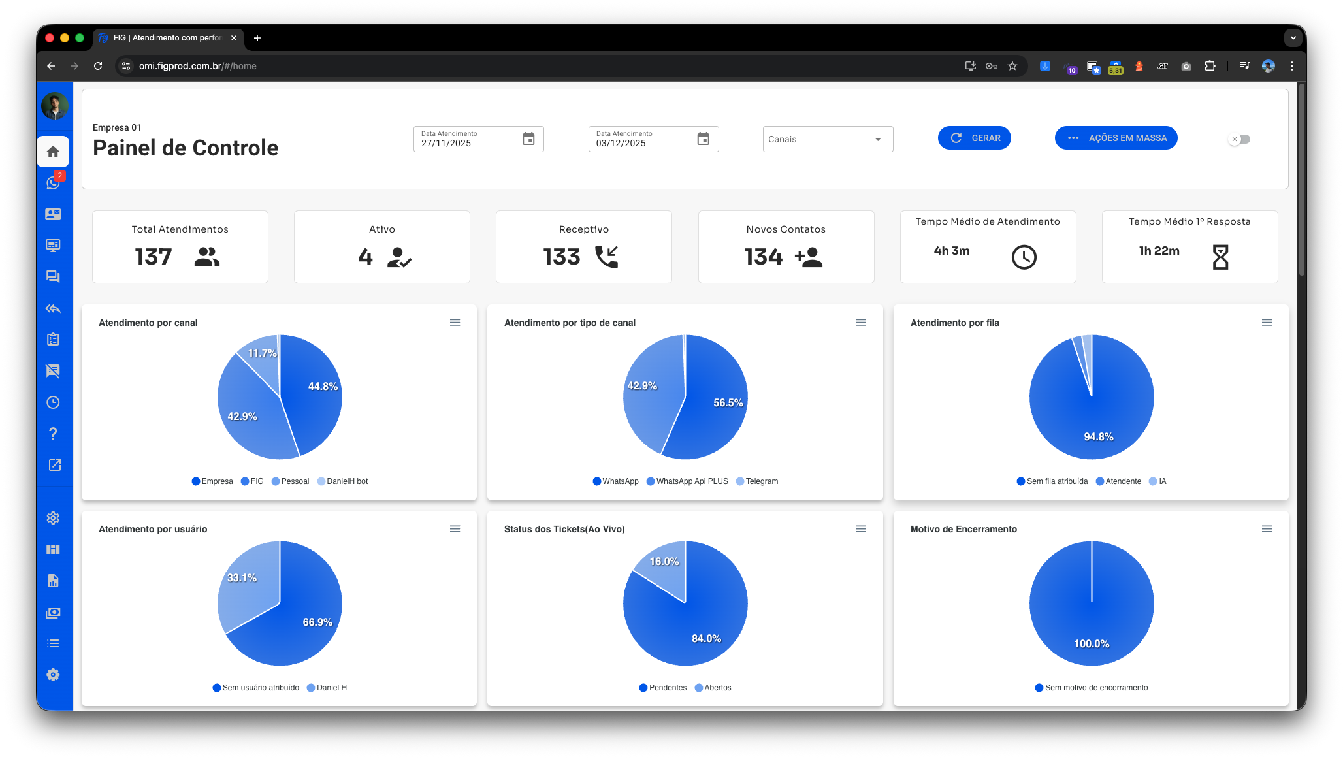Toggle the Telegram legend series visibility
1343x759 pixels.
pos(757,481)
